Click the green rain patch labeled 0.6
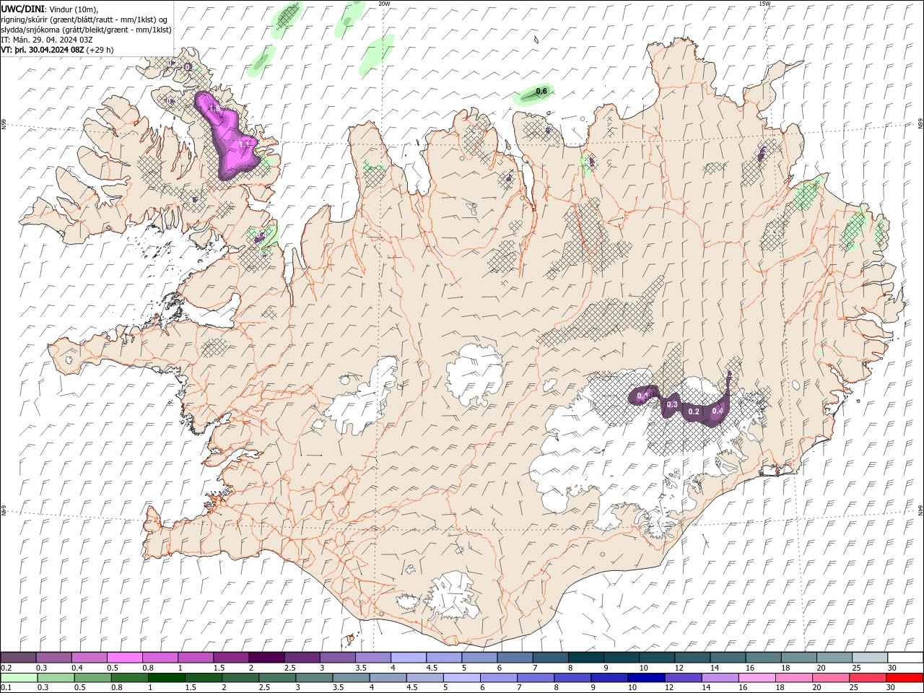The width and height of the screenshot is (924, 693). (x=534, y=95)
